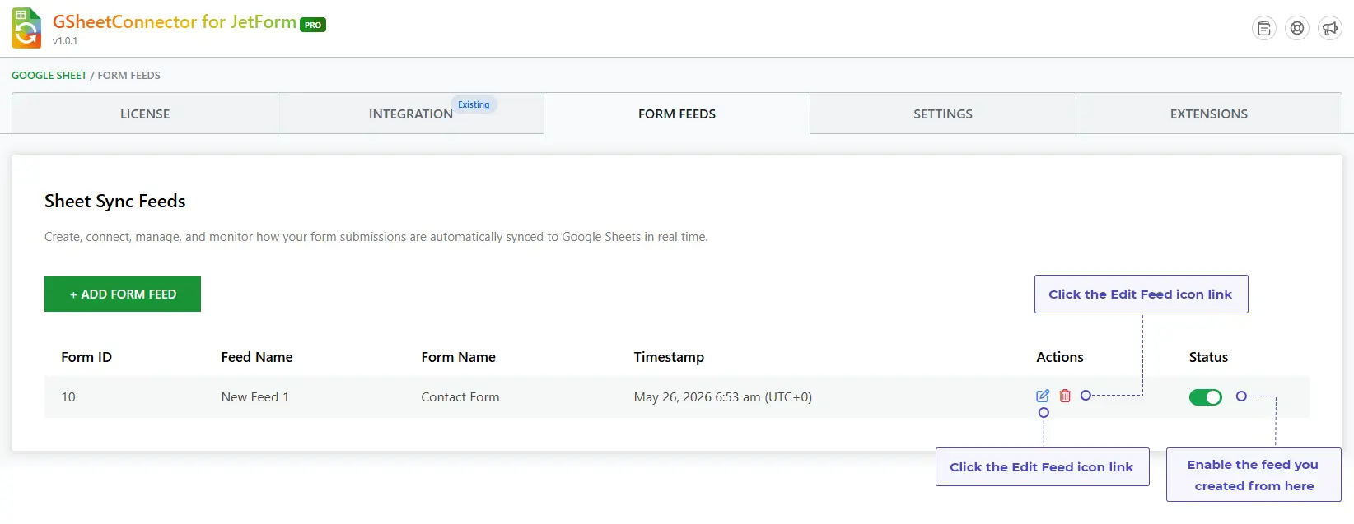Screen dimensions: 1354x524
Task: Select the Form ID column header
Action: point(86,357)
